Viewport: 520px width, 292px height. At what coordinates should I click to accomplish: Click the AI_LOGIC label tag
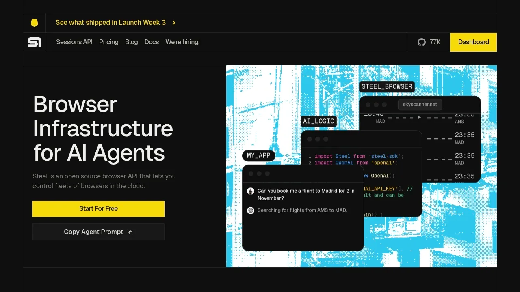318,121
